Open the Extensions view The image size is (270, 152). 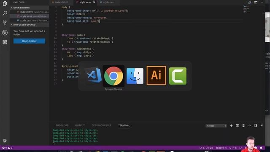pyautogui.click(x=5, y=42)
